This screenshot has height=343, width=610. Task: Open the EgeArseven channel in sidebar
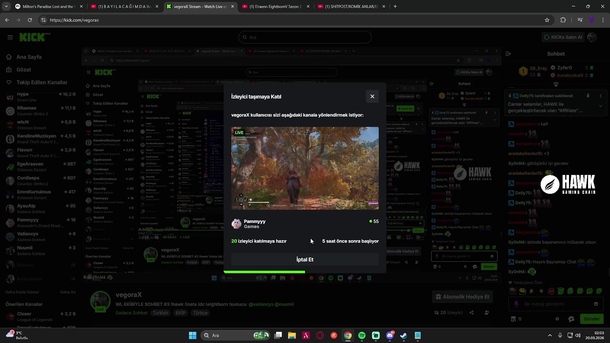(x=41, y=167)
